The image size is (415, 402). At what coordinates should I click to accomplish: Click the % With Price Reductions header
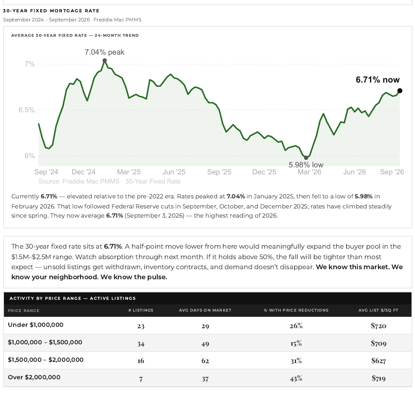[296, 310]
